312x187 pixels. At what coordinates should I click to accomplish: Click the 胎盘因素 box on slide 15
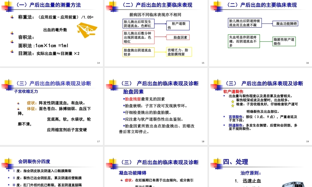click(x=178, y=37)
